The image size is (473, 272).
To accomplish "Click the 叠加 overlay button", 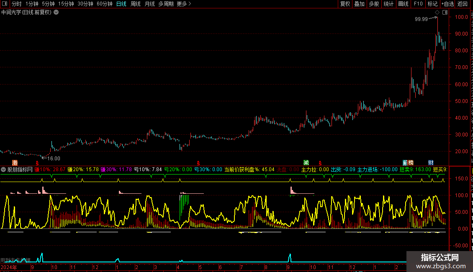I will tap(360, 4).
